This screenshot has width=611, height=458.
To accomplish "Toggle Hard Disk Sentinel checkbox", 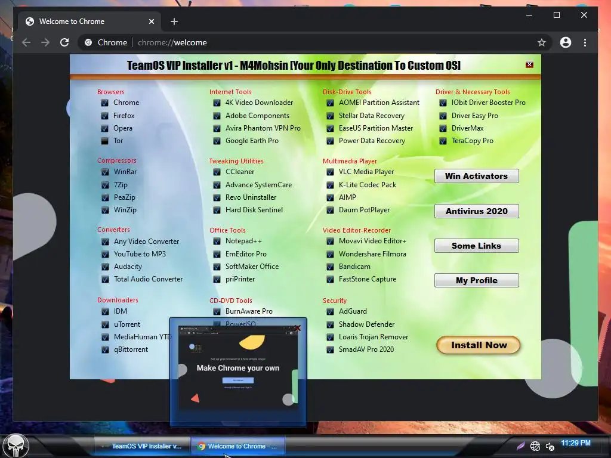I will click(217, 210).
